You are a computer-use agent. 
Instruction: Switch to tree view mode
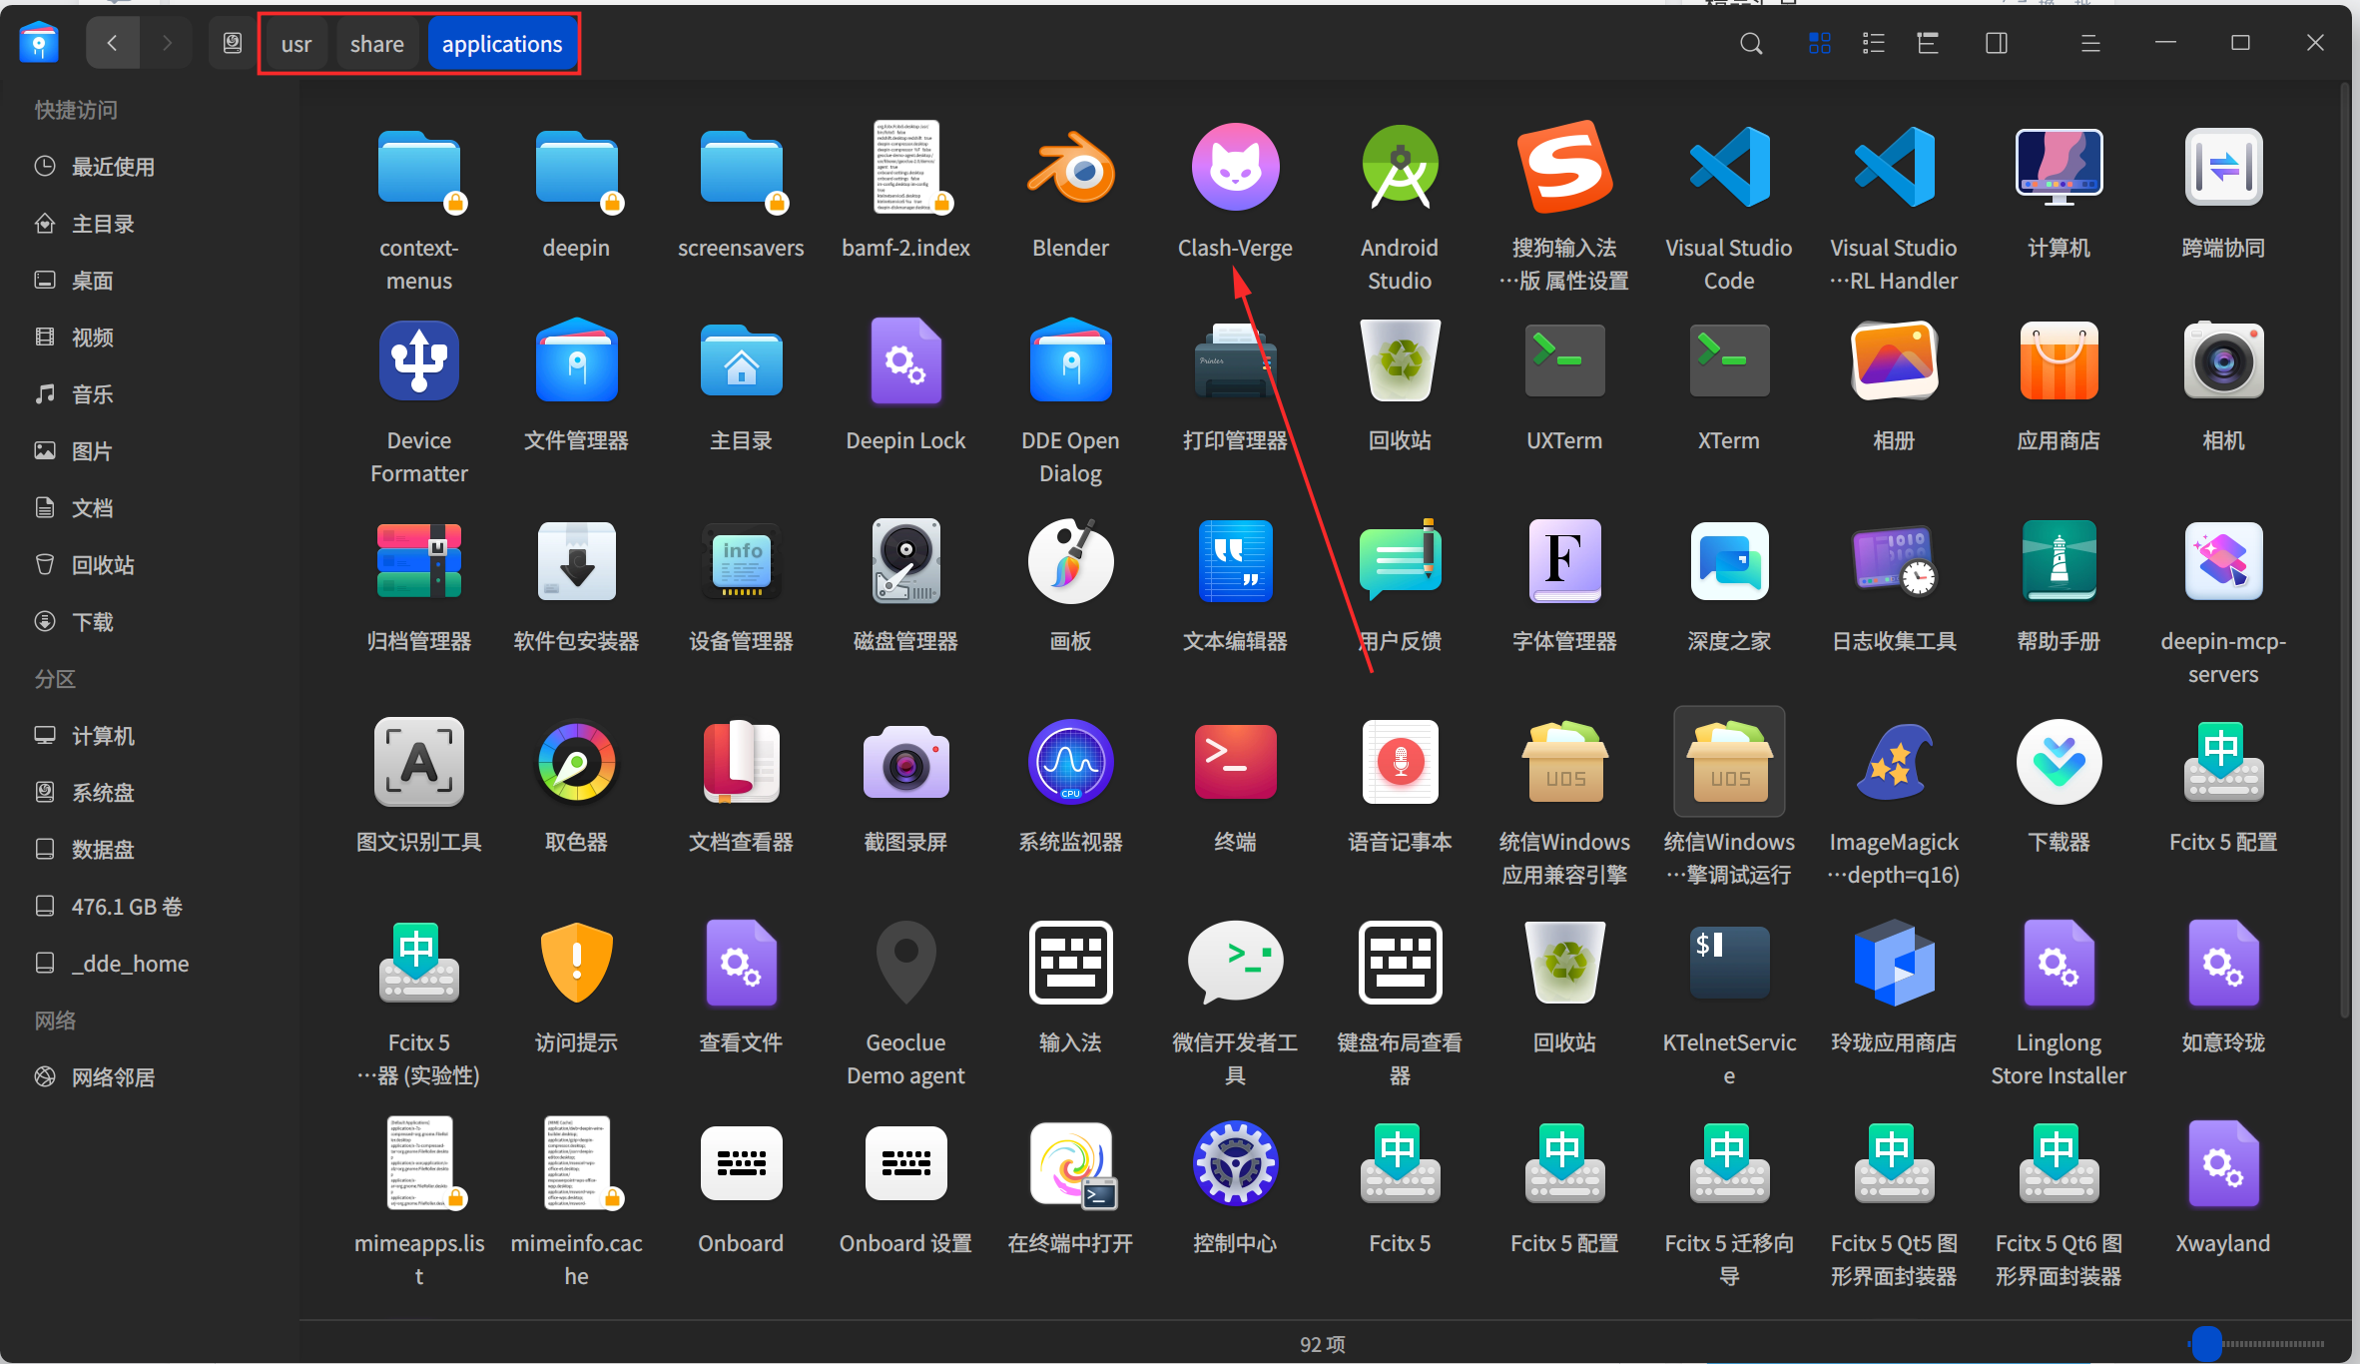click(1927, 43)
